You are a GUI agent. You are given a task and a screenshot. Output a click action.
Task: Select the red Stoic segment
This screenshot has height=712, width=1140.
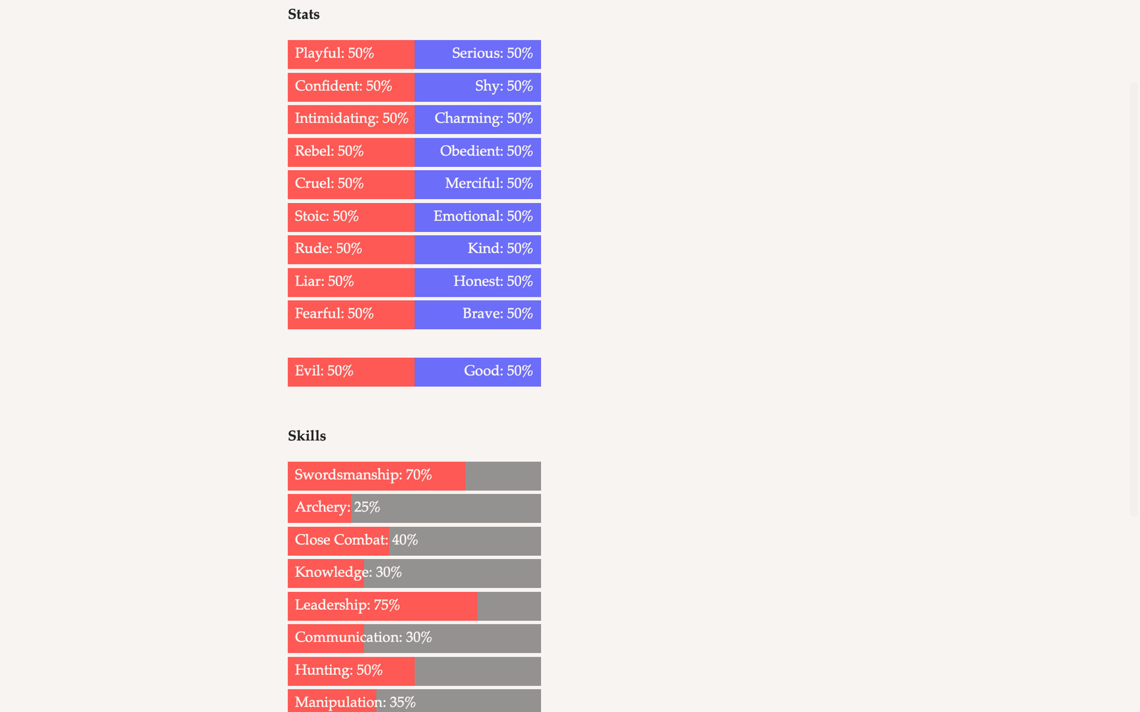[x=351, y=217]
